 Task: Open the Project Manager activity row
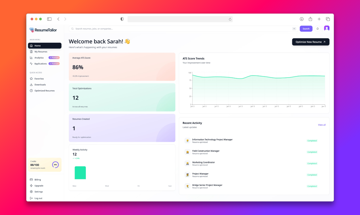tap(254, 175)
